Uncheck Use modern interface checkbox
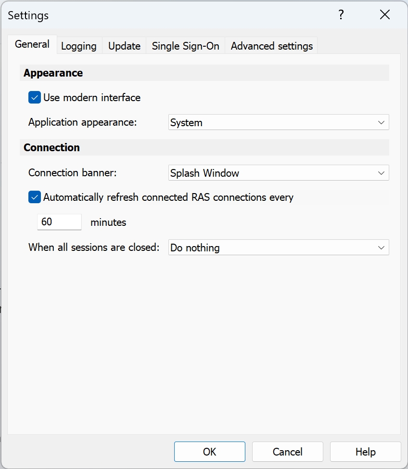The width and height of the screenshot is (408, 469). tap(35, 98)
